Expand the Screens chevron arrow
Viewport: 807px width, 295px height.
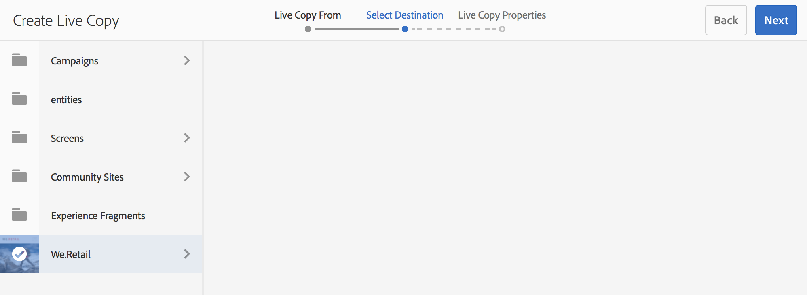pos(187,138)
